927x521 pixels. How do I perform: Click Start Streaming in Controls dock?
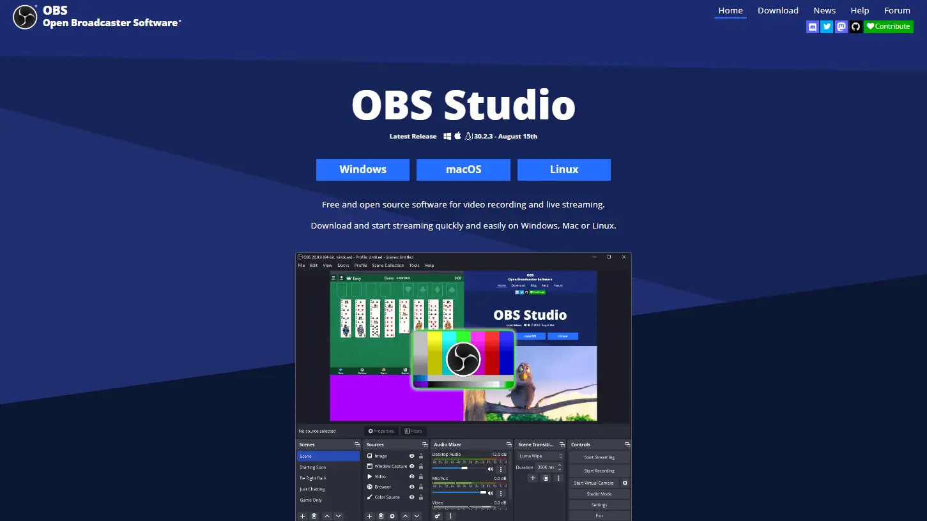tap(599, 457)
